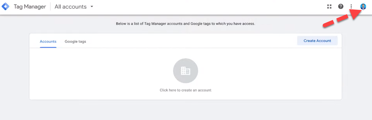Switch to the Accounts tab
This screenshot has width=372, height=120.
coord(48,42)
